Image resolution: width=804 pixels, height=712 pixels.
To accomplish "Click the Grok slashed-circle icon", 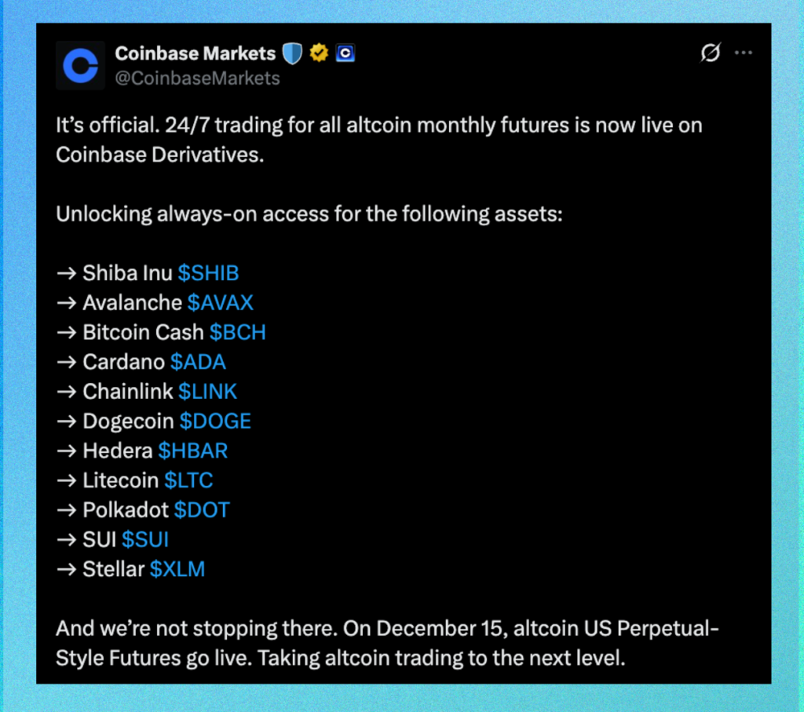I will click(x=710, y=53).
